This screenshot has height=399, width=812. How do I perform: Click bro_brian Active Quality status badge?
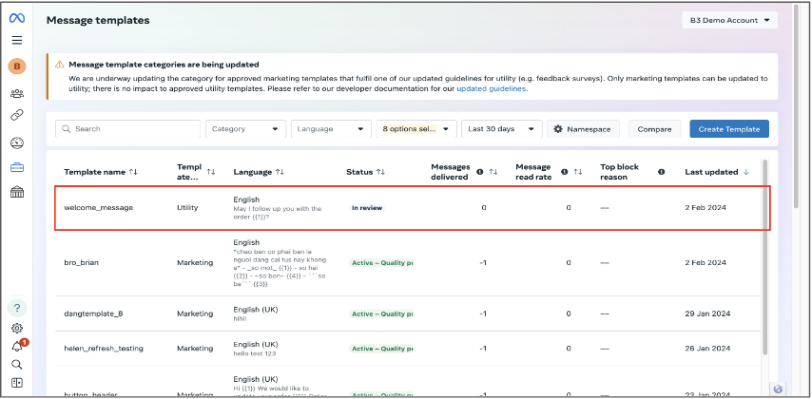[381, 262]
